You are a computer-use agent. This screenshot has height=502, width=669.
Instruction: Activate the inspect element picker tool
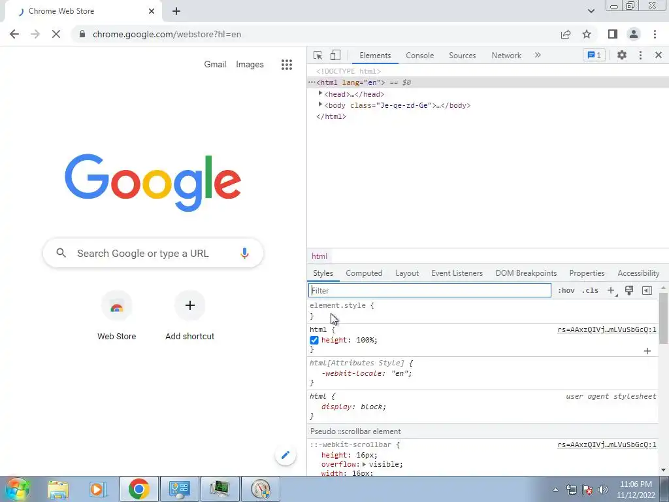(318, 55)
